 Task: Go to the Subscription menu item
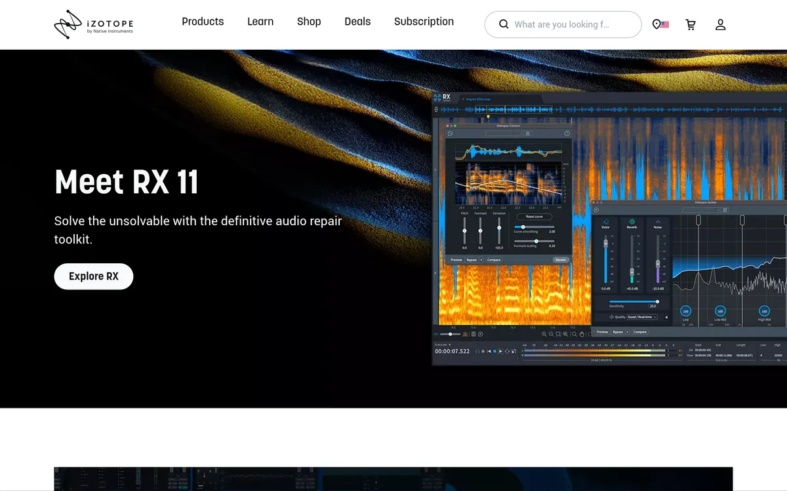click(x=424, y=22)
